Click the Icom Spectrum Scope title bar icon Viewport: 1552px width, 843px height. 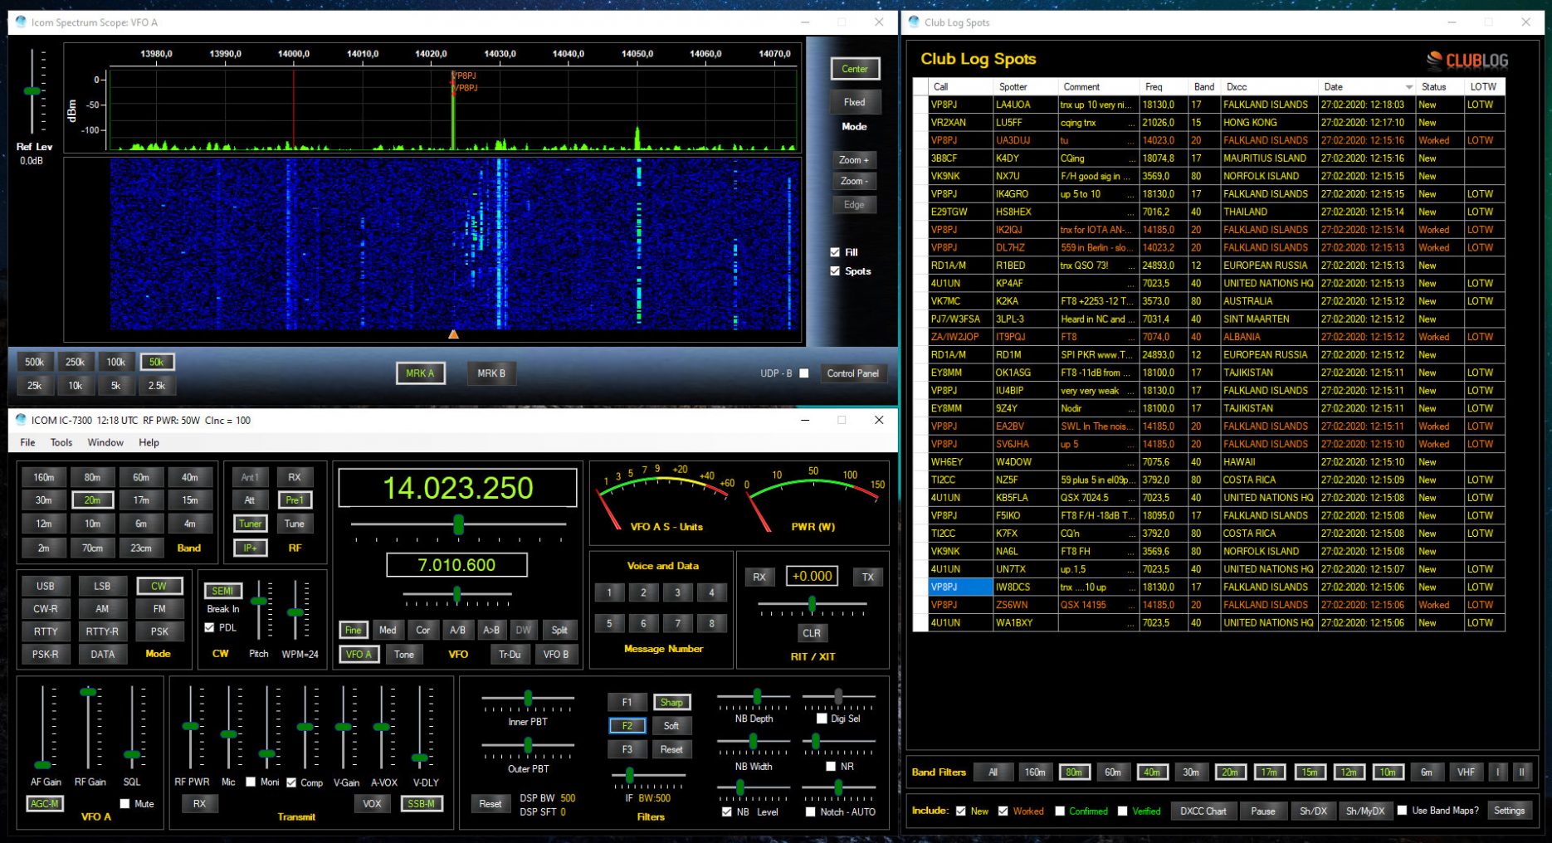coord(19,22)
